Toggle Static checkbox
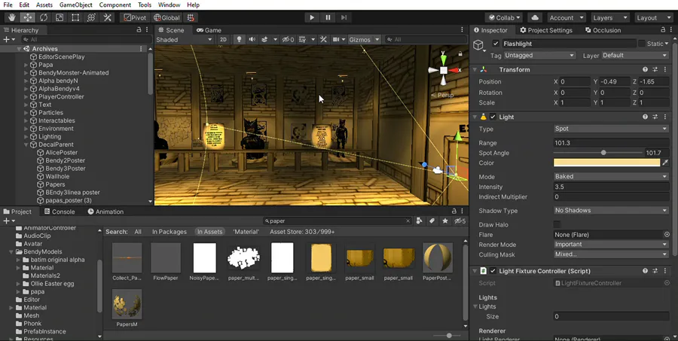This screenshot has height=341, width=678. pos(642,44)
